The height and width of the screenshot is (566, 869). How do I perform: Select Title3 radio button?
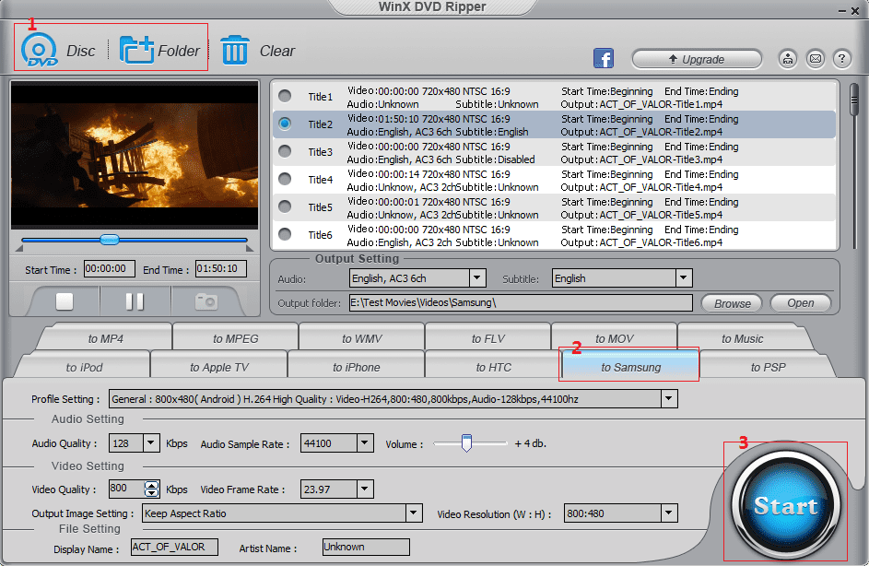point(285,151)
